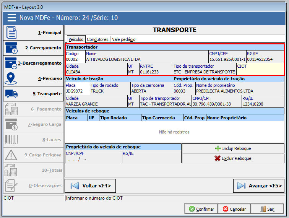Click the green plus Incluir Reboque button
Image resolution: width=289 pixels, height=218 pixels.
233,148
